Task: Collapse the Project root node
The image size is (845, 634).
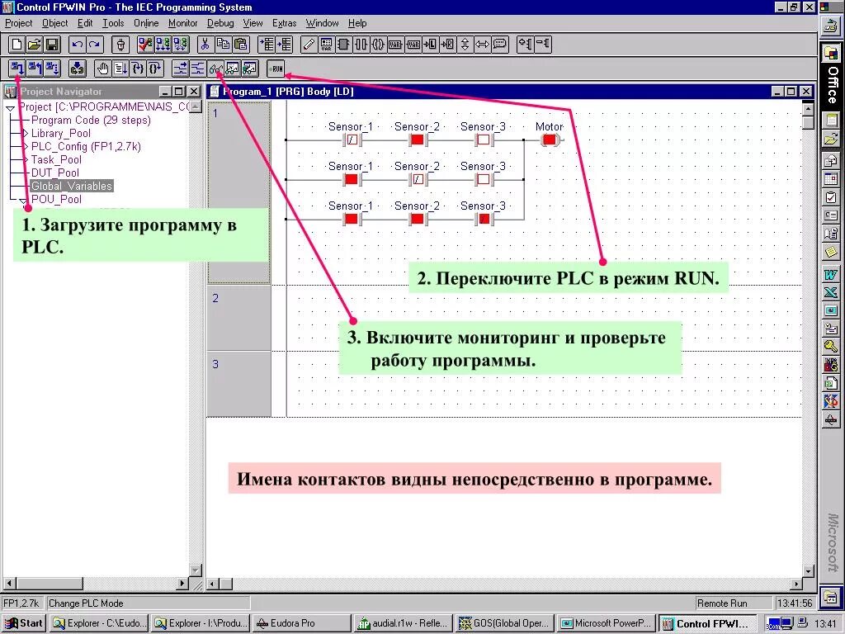Action: (x=10, y=108)
